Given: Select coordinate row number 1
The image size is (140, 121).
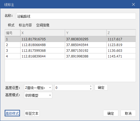Looking at the screenshot, I should click(70, 39).
